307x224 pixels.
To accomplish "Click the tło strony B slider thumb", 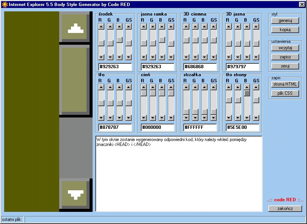I will tap(247, 93).
